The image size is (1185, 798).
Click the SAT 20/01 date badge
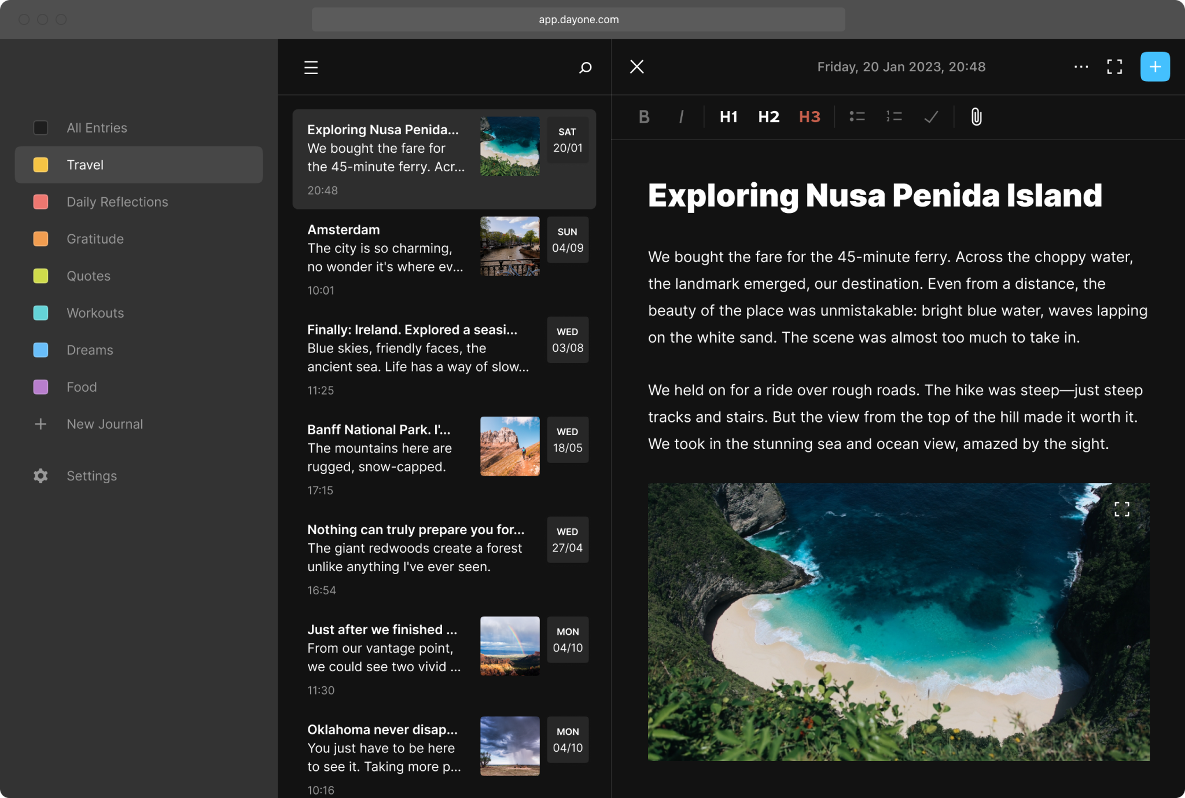pyautogui.click(x=568, y=140)
